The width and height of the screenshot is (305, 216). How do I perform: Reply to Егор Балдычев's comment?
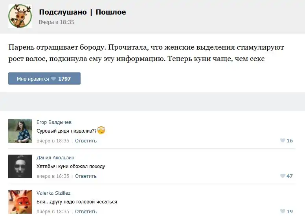coord(86,140)
